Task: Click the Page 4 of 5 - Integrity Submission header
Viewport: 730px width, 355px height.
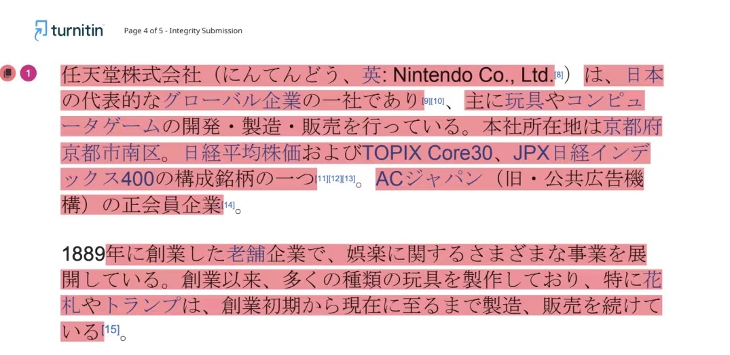Action: [183, 31]
